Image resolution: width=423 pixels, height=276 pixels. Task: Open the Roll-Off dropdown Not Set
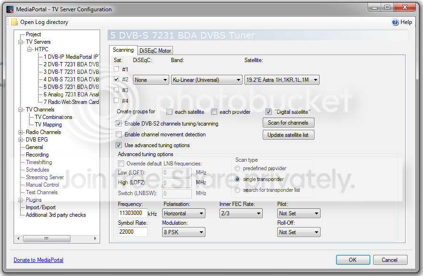[299, 232]
